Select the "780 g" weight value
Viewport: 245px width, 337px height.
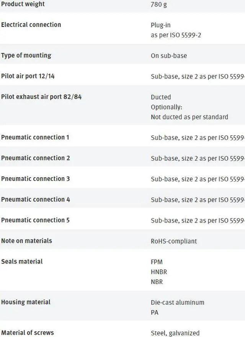(159, 5)
